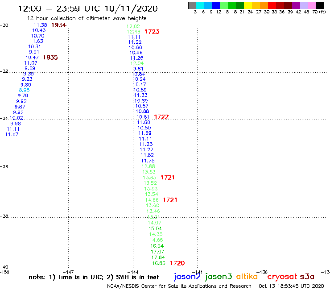Click the -36 latitude axis label

[x=4, y=167]
